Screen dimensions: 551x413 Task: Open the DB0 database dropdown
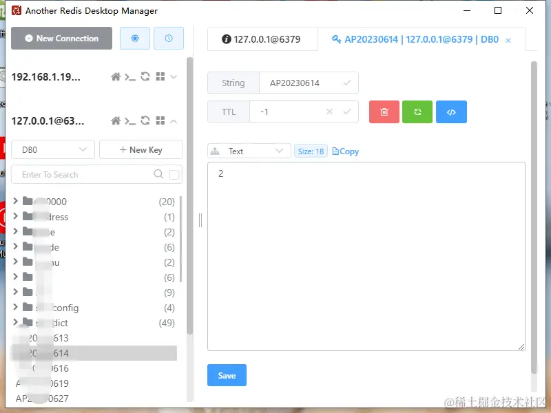click(53, 149)
